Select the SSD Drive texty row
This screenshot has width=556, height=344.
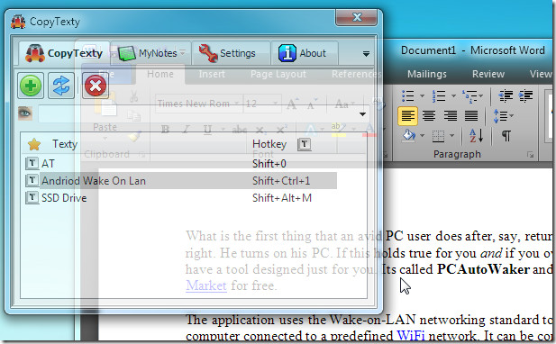[181, 198]
